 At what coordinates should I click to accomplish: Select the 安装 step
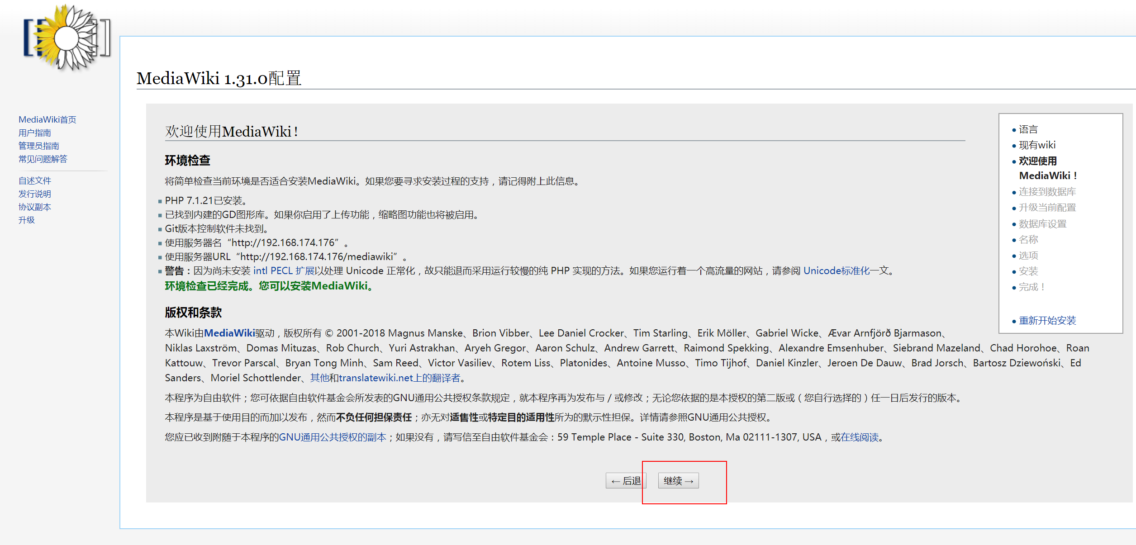(1028, 271)
